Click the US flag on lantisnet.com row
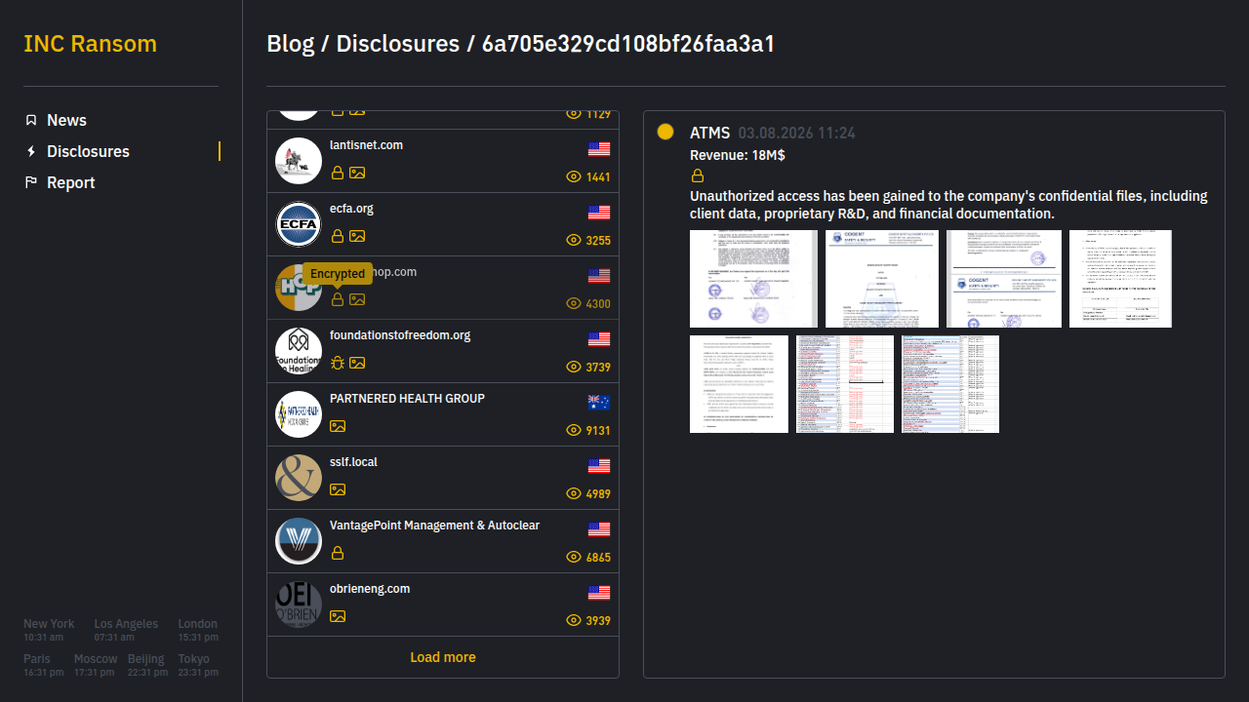The height and width of the screenshot is (702, 1249). click(x=599, y=149)
